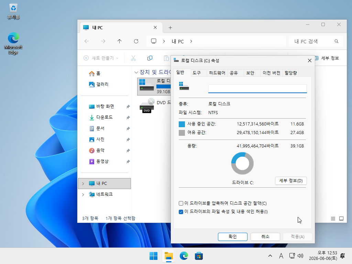Collapse 장치 및 드라이브 group
Viewport: 352px width, 264px height.
click(x=136, y=72)
